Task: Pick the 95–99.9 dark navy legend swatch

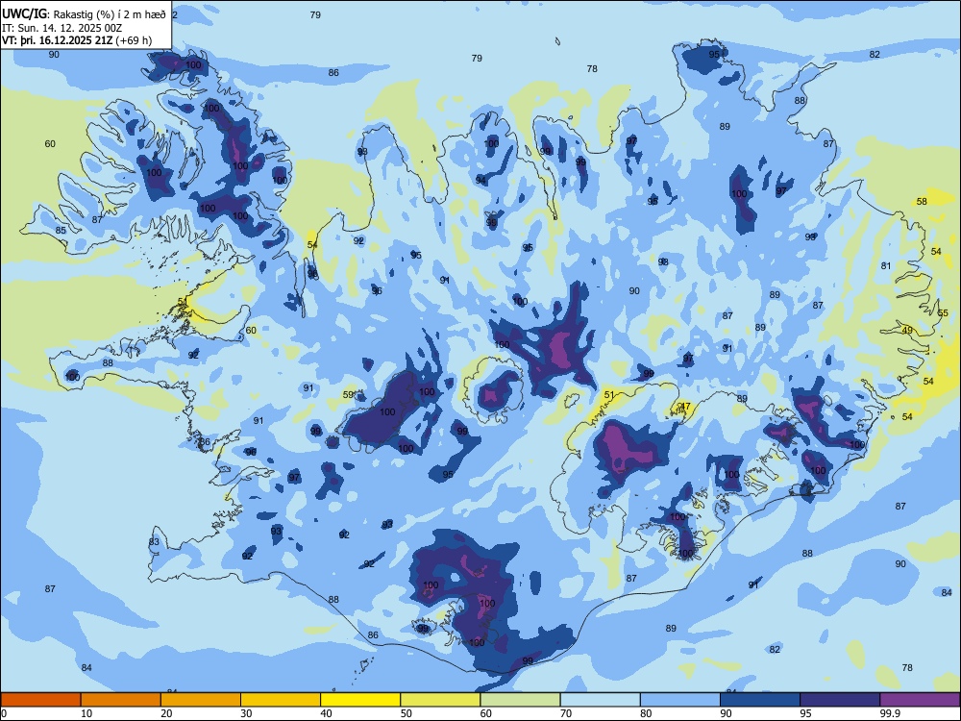Action: (x=840, y=700)
